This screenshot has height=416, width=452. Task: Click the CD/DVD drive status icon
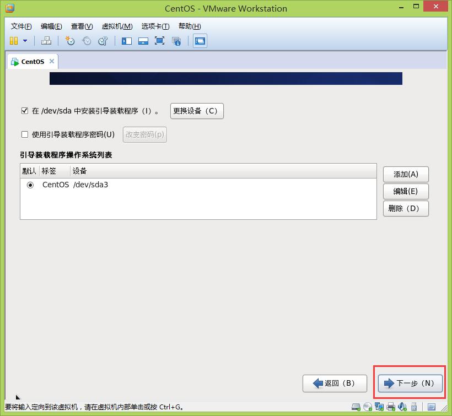click(368, 408)
